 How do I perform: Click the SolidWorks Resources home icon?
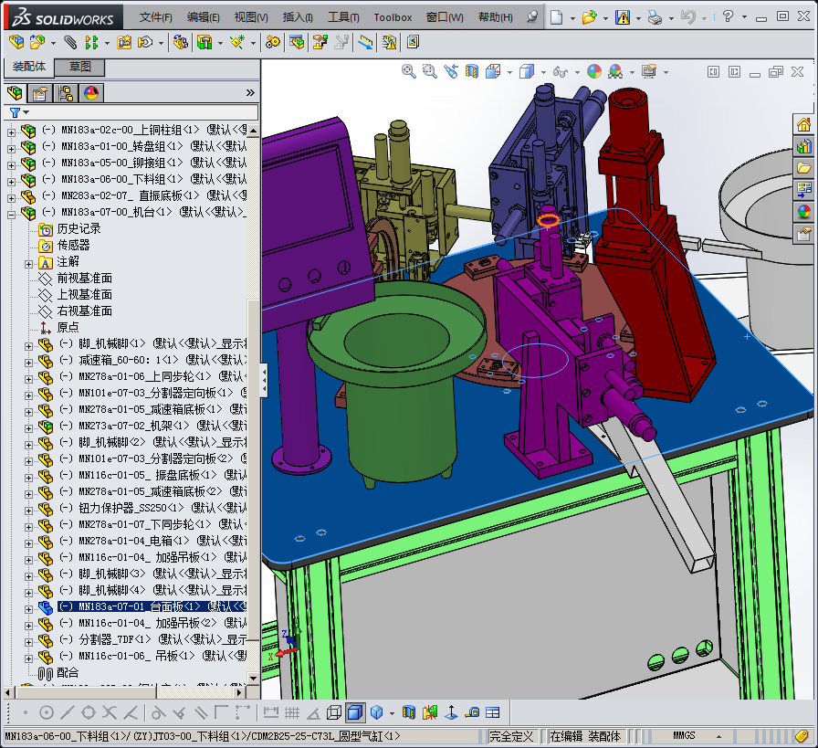click(x=803, y=124)
